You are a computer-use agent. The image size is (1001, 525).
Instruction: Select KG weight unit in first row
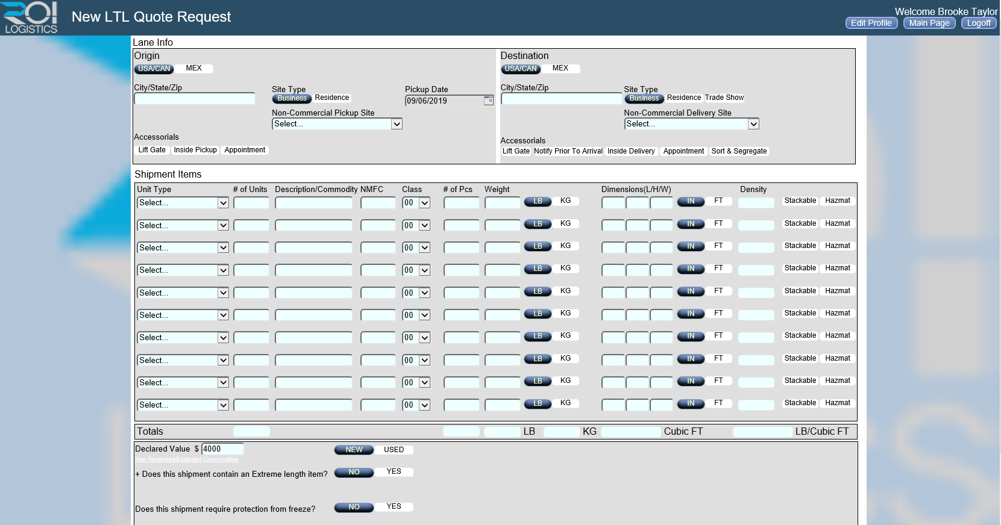point(565,200)
